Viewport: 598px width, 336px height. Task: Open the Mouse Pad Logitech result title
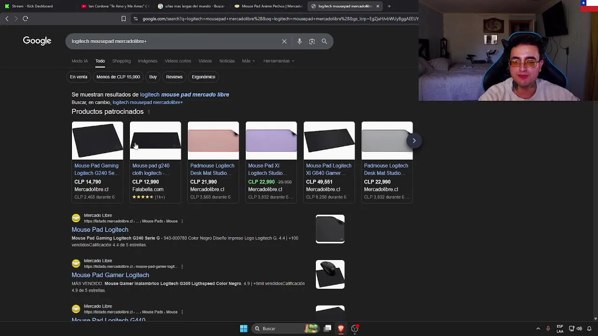click(x=100, y=230)
